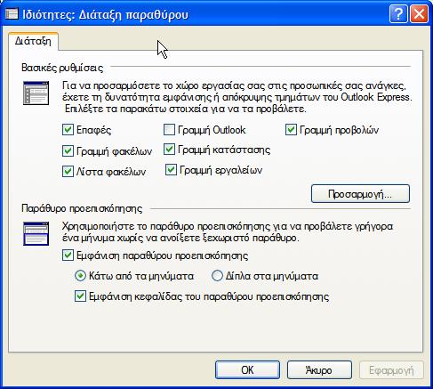This screenshot has height=389, width=433.
Task: Click the Βασικές ρυθμίσεις section heading
Action: [62, 68]
